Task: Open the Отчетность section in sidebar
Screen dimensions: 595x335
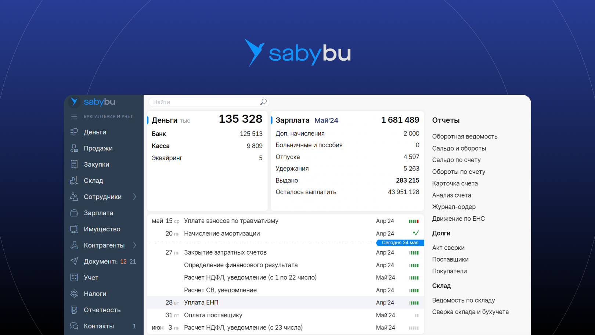Action: pos(102,310)
